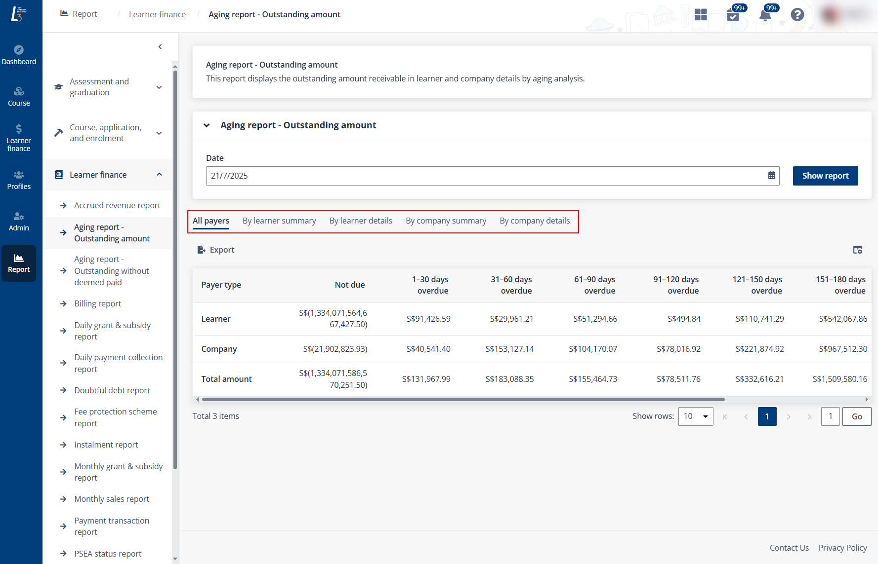Click Export above the table
Viewport: 878px width, 564px height.
tap(216, 250)
